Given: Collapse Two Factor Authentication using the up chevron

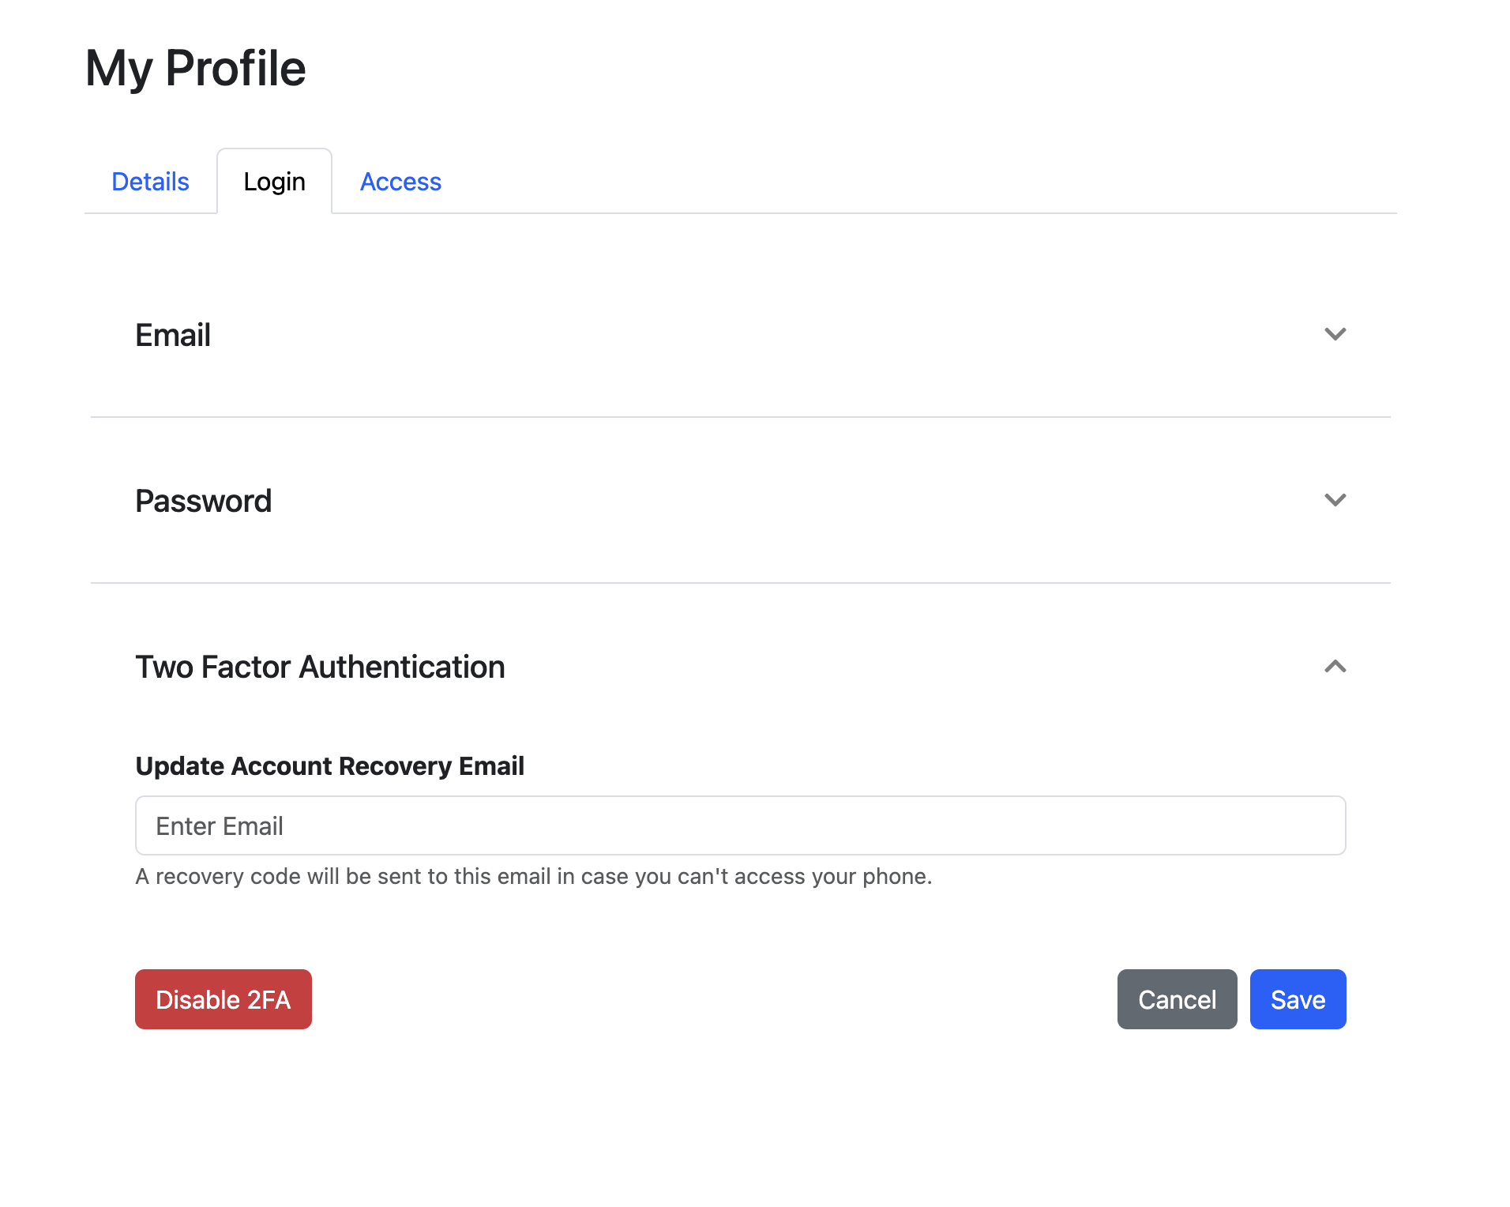Looking at the screenshot, I should (1335, 667).
